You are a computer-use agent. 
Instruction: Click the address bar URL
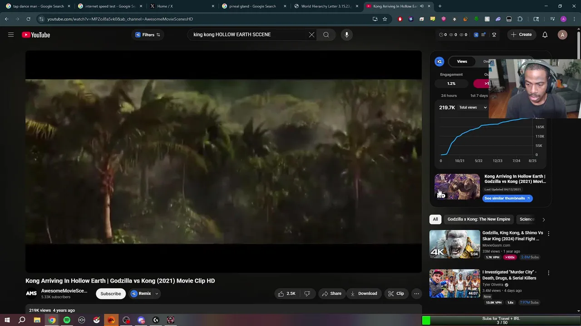point(120,19)
